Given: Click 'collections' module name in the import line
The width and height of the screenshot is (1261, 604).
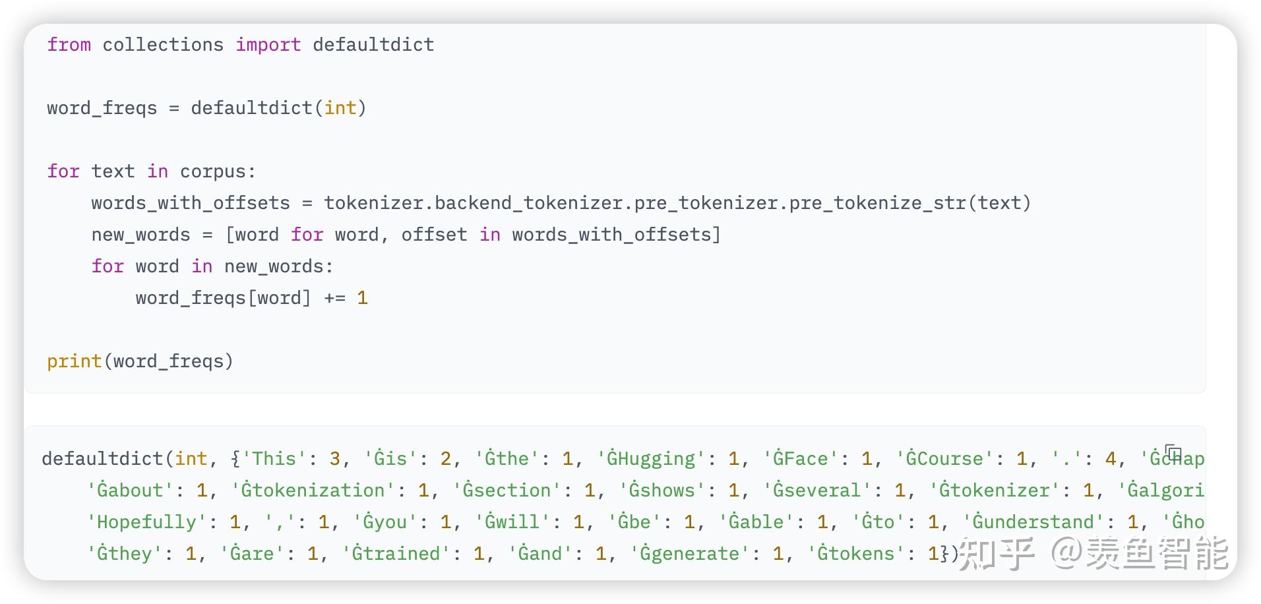Looking at the screenshot, I should click(163, 45).
